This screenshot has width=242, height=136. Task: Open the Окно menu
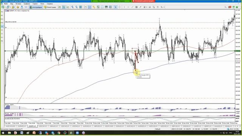42,4
